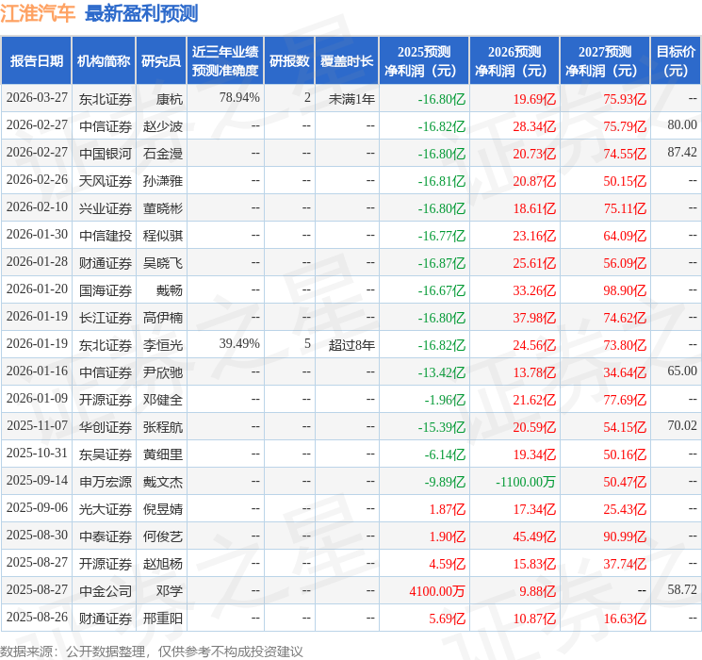Click the 江淮汽车 stock name title
Image resolution: width=702 pixels, height=660 pixels.
point(39,13)
